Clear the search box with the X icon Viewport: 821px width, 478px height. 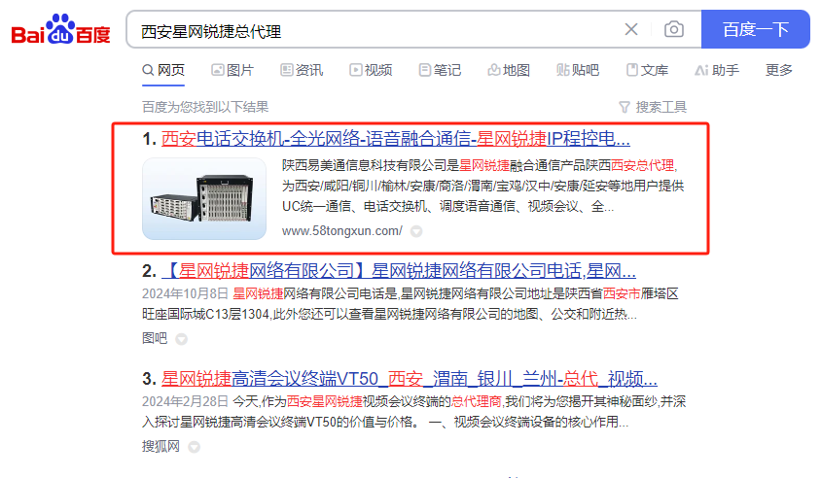pyautogui.click(x=631, y=29)
